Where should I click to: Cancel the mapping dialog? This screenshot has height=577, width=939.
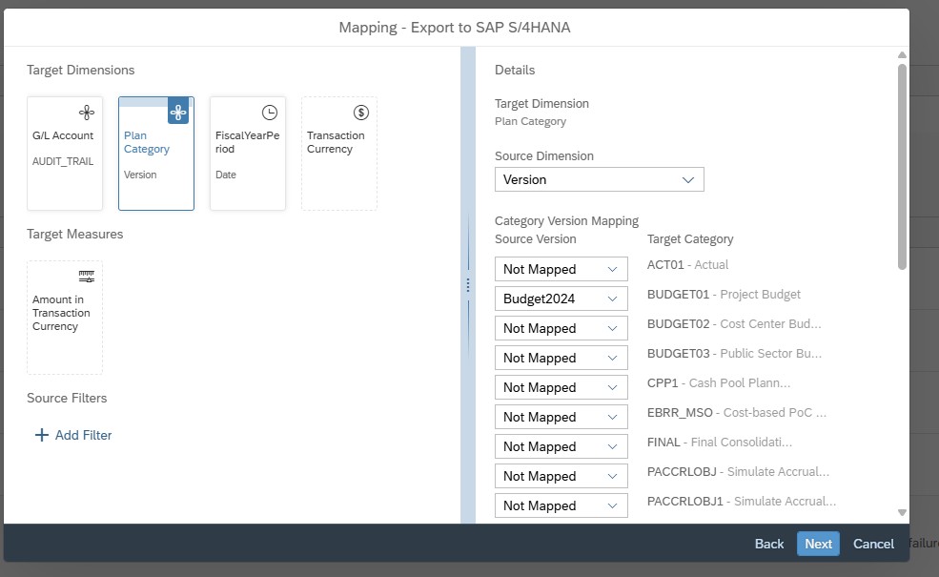click(x=873, y=544)
